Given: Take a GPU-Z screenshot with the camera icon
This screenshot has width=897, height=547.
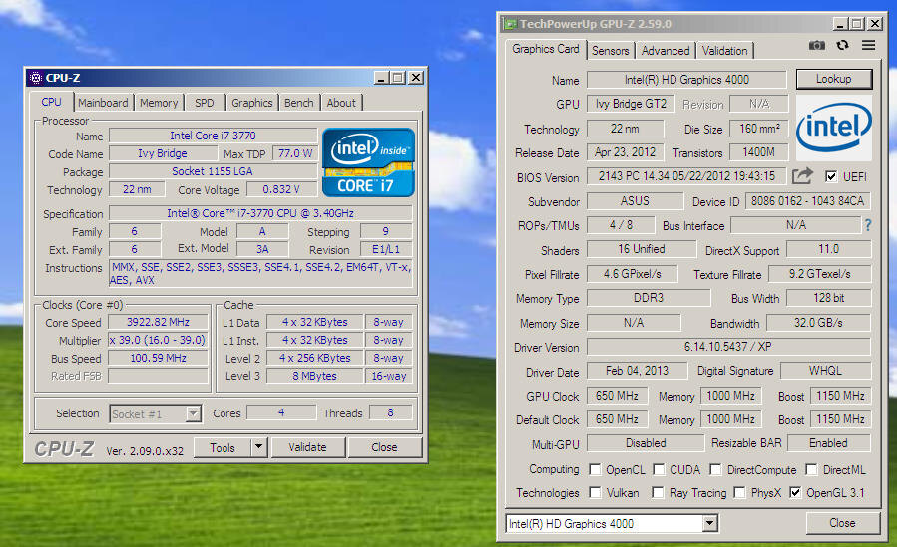Looking at the screenshot, I should point(817,45).
